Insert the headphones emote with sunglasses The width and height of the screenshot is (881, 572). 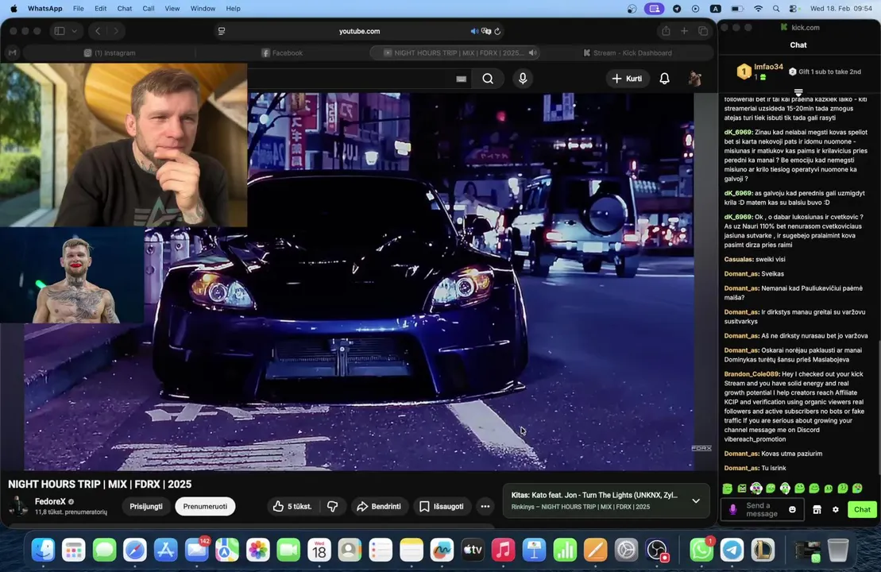pos(756,489)
